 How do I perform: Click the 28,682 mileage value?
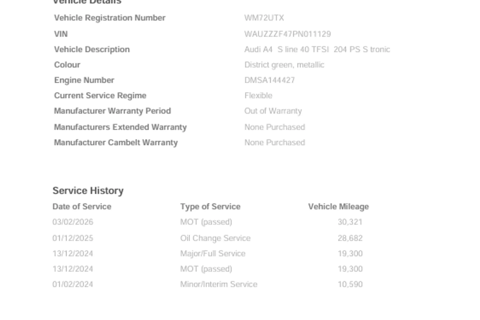point(350,238)
